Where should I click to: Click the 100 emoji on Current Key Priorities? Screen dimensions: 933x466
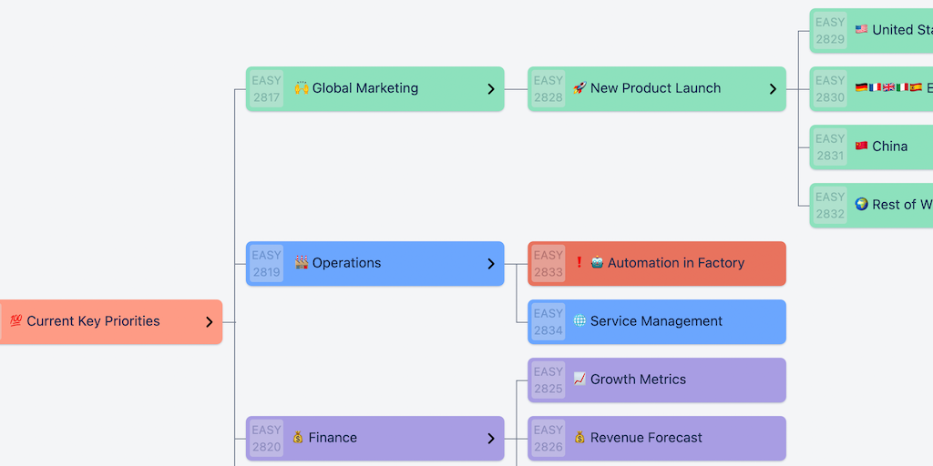click(15, 321)
